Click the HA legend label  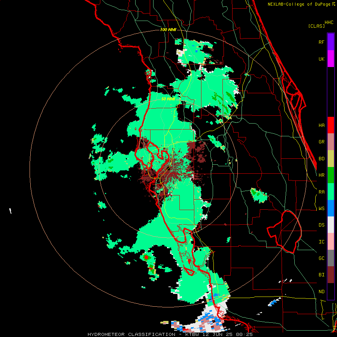click(x=321, y=125)
